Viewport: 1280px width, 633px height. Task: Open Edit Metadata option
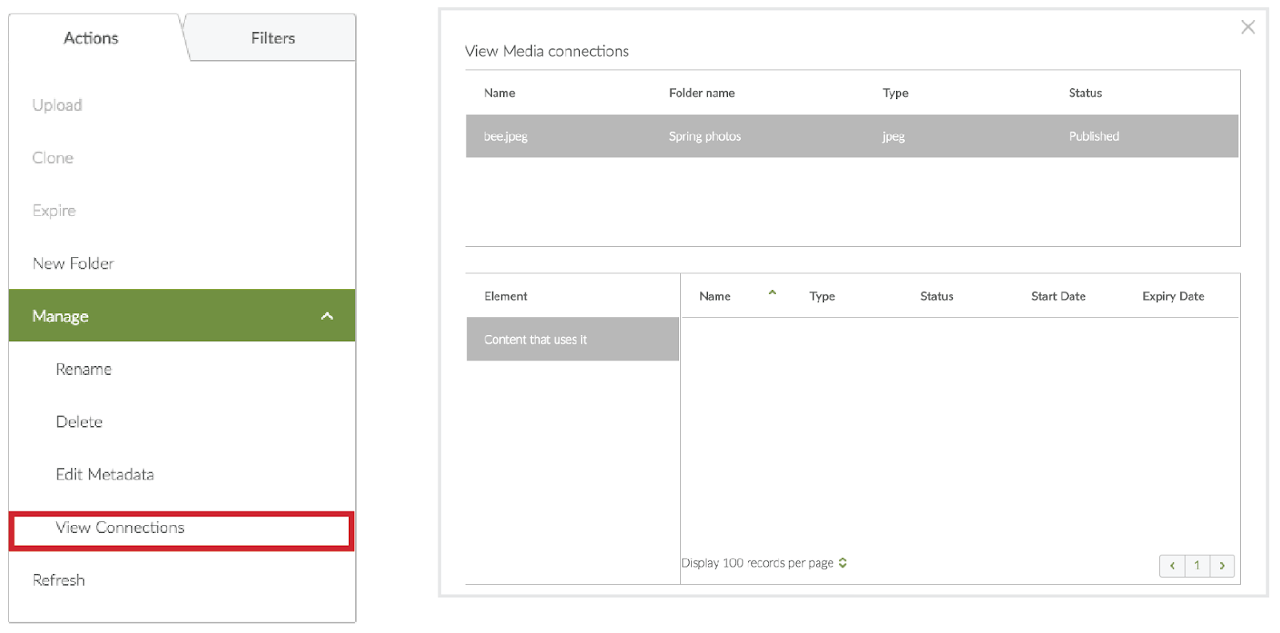105,475
